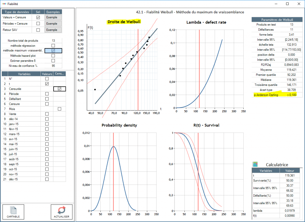Close the Fiabilité window
305x222 pixels.
coord(299,4)
